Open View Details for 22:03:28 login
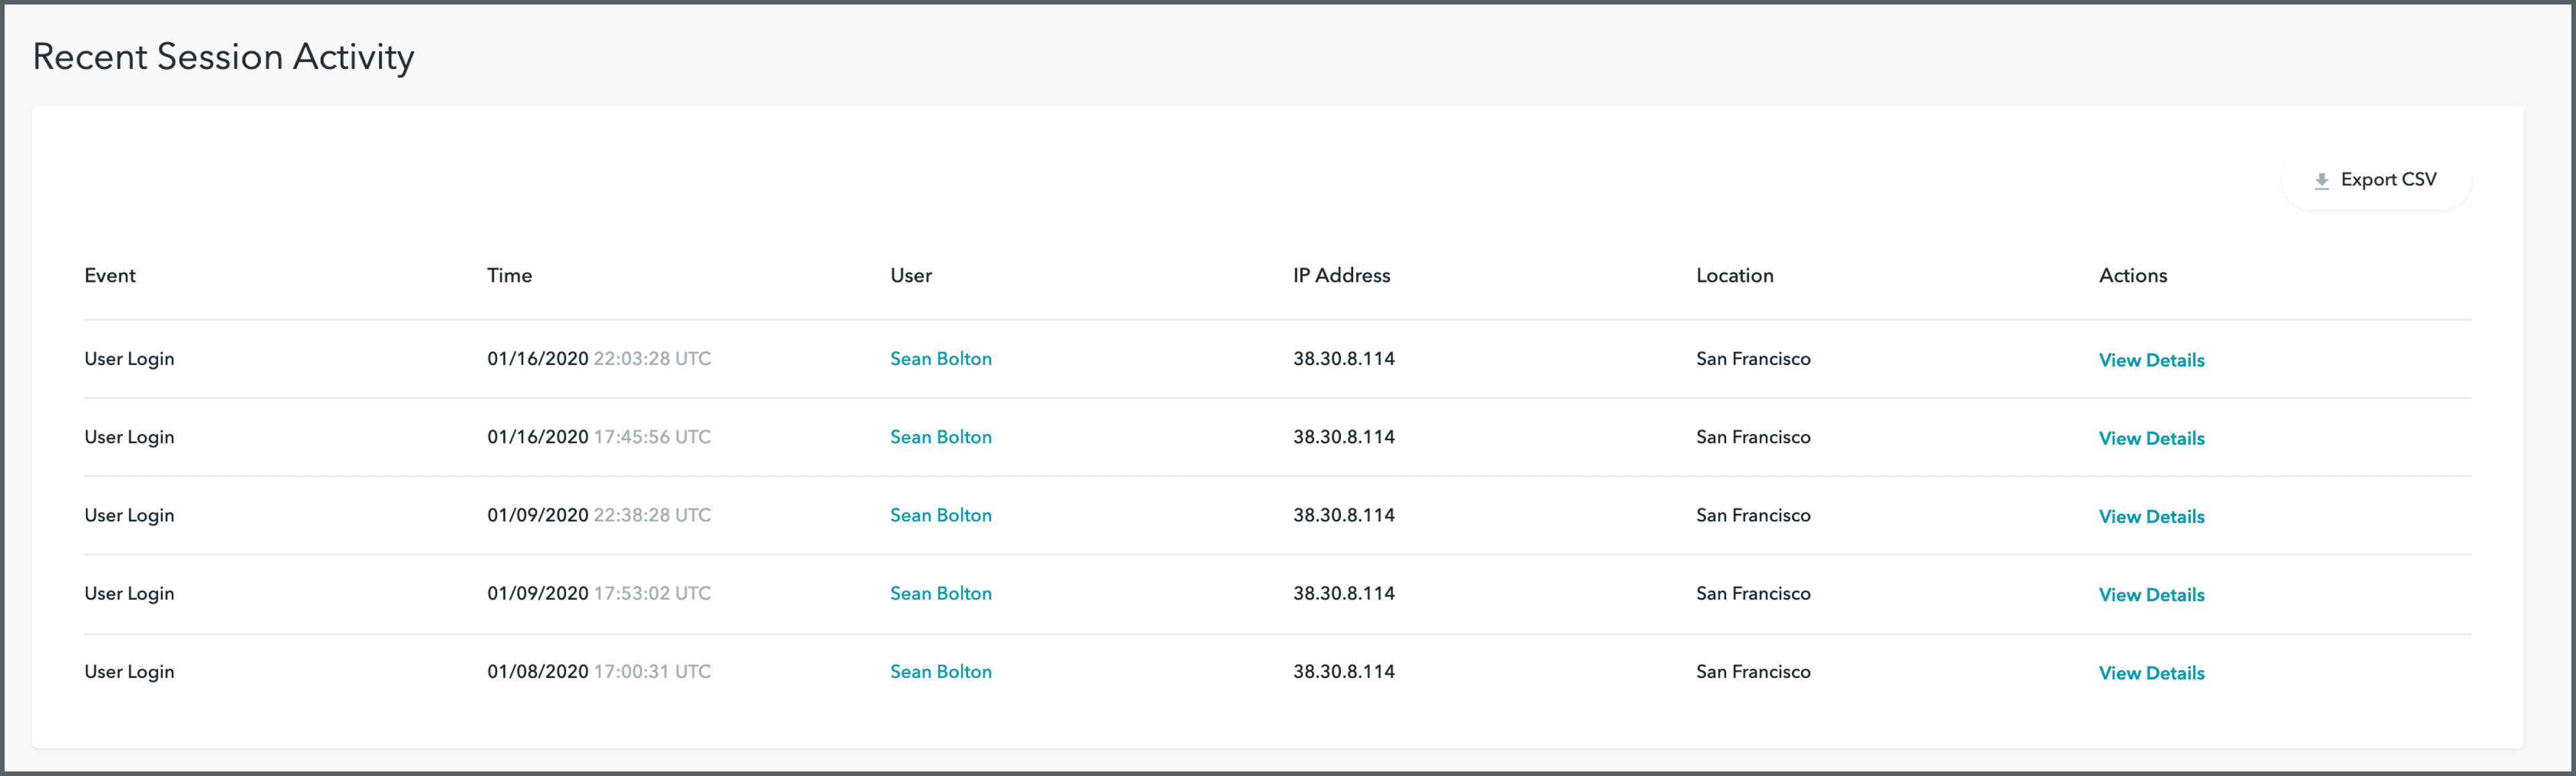The image size is (2576, 776). point(2151,360)
